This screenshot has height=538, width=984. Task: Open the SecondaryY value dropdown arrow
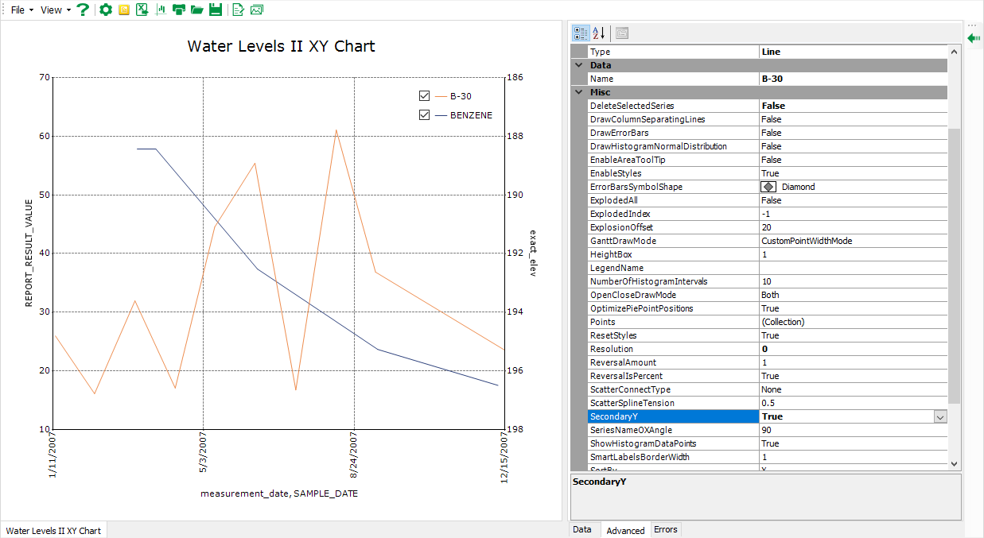point(939,416)
